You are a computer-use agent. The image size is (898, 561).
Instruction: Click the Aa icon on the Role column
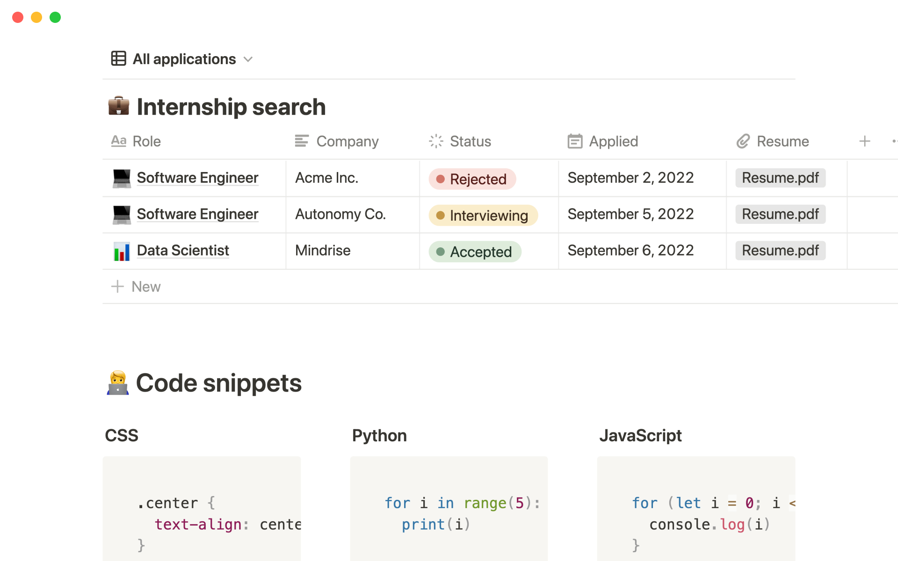click(x=119, y=141)
